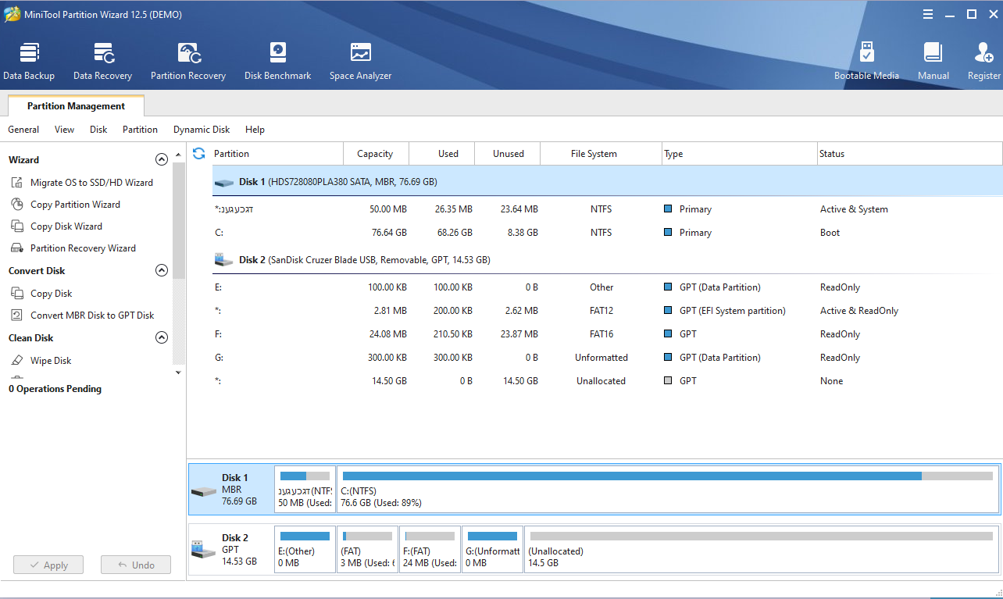Screen dimensions: 1003x599
Task: Start Disk Benchmark
Action: pos(277,62)
